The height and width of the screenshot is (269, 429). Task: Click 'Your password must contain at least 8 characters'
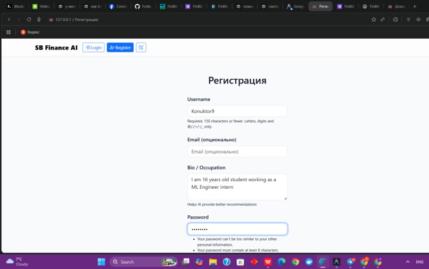pos(238,250)
